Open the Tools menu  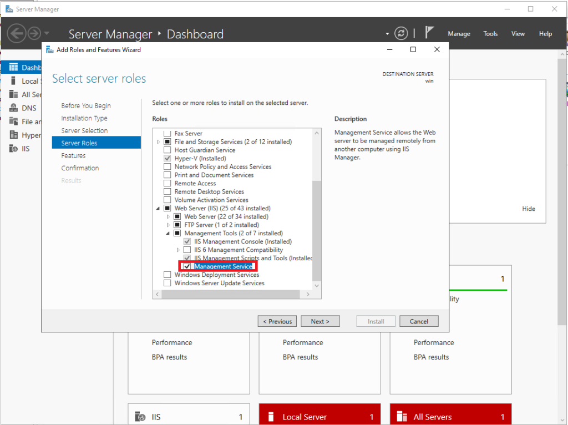490,33
